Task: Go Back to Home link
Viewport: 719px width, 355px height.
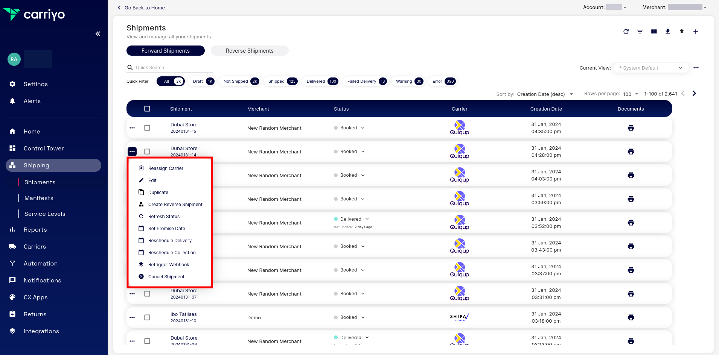Action: pyautogui.click(x=141, y=8)
